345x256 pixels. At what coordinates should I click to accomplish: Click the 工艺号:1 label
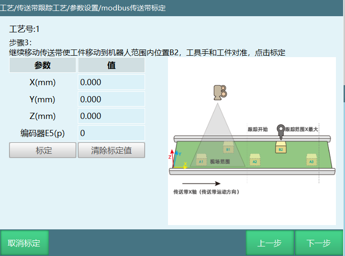click(x=24, y=29)
